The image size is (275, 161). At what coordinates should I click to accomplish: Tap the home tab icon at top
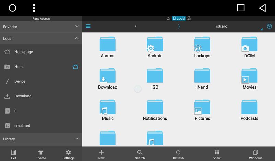(x=168, y=19)
